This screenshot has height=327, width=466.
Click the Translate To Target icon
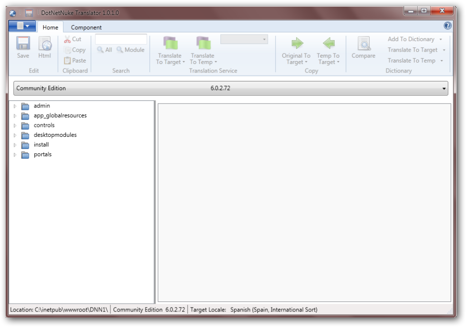pyautogui.click(x=170, y=43)
